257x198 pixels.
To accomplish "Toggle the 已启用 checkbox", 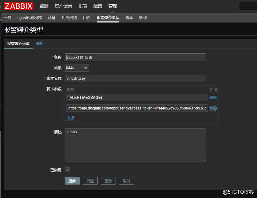I will 67,170.
